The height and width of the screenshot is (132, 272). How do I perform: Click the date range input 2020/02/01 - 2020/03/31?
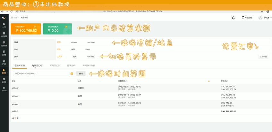point(44,74)
